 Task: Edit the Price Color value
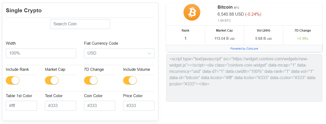pyautogui.click(x=139, y=106)
